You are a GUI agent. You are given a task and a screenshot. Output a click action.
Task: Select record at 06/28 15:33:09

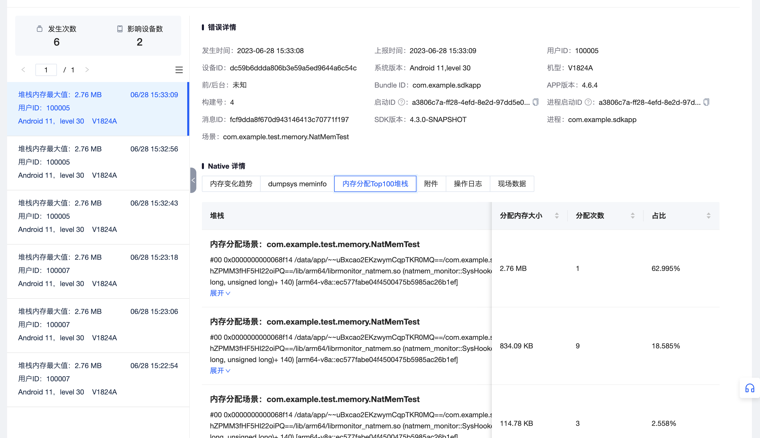(98, 109)
